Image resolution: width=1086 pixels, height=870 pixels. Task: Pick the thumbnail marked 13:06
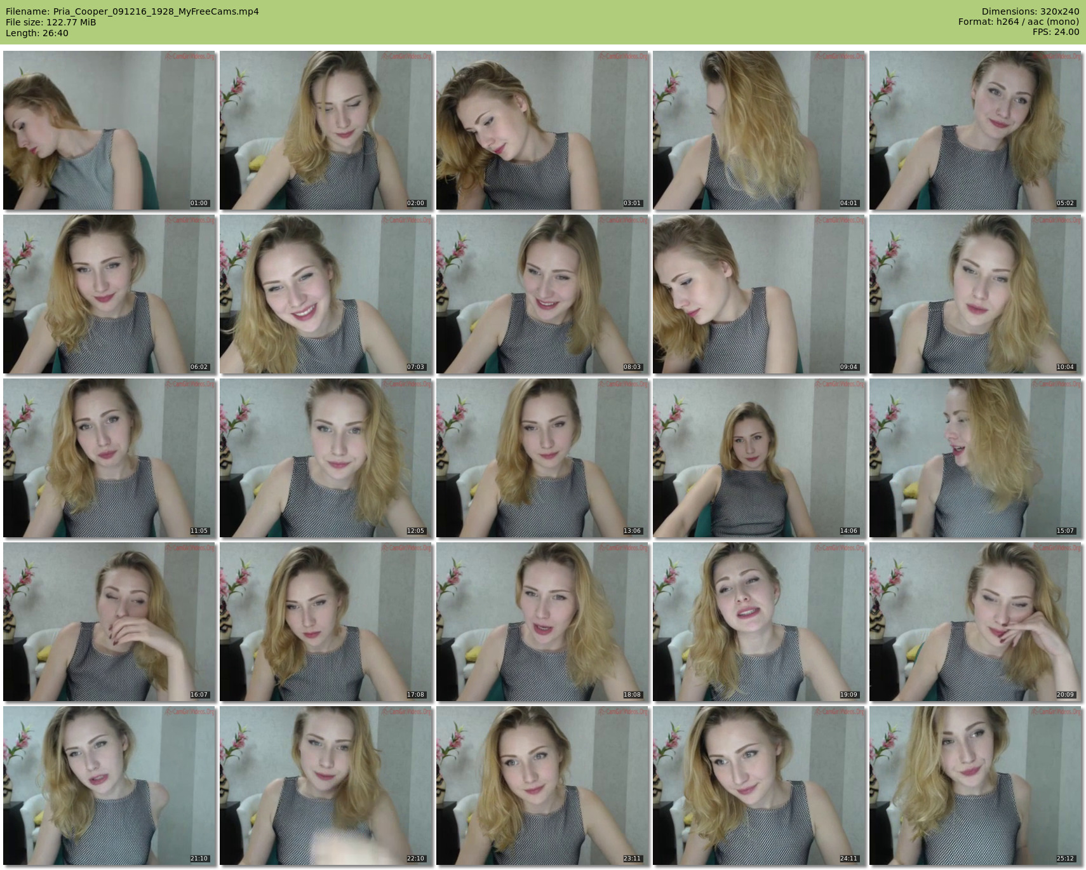pyautogui.click(x=543, y=458)
